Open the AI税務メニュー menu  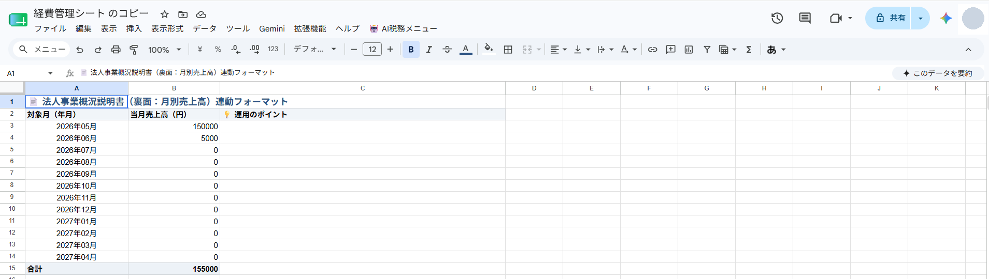(x=404, y=29)
